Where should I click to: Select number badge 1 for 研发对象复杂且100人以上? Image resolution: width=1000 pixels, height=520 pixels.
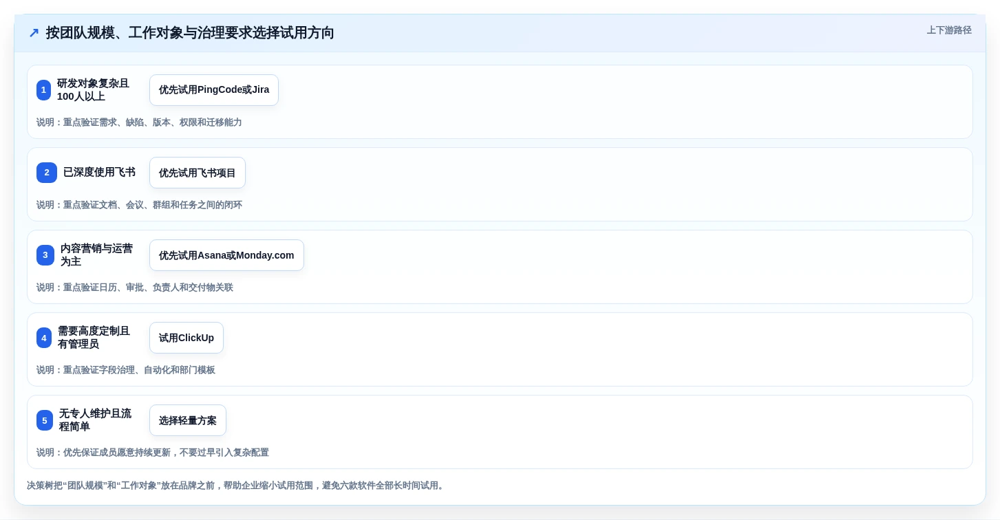click(x=43, y=90)
